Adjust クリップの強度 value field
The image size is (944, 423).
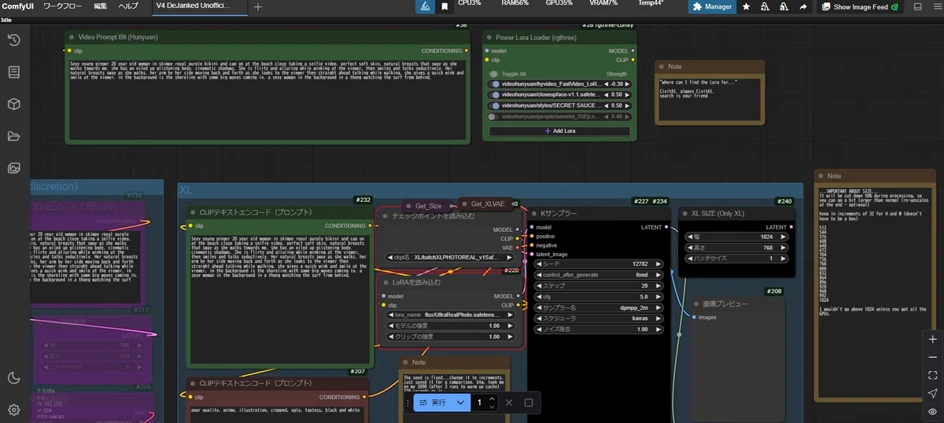click(450, 337)
